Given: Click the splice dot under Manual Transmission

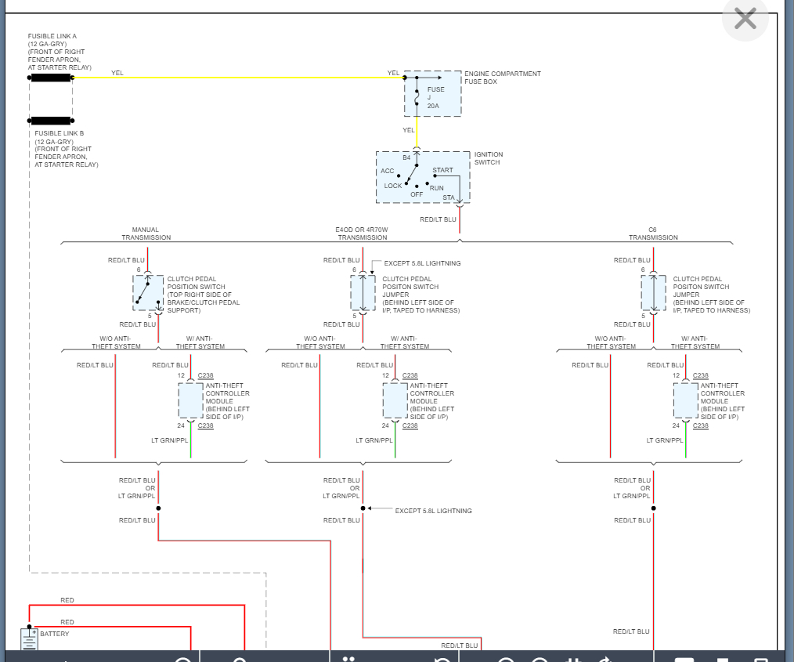Looking at the screenshot, I should click(x=158, y=508).
